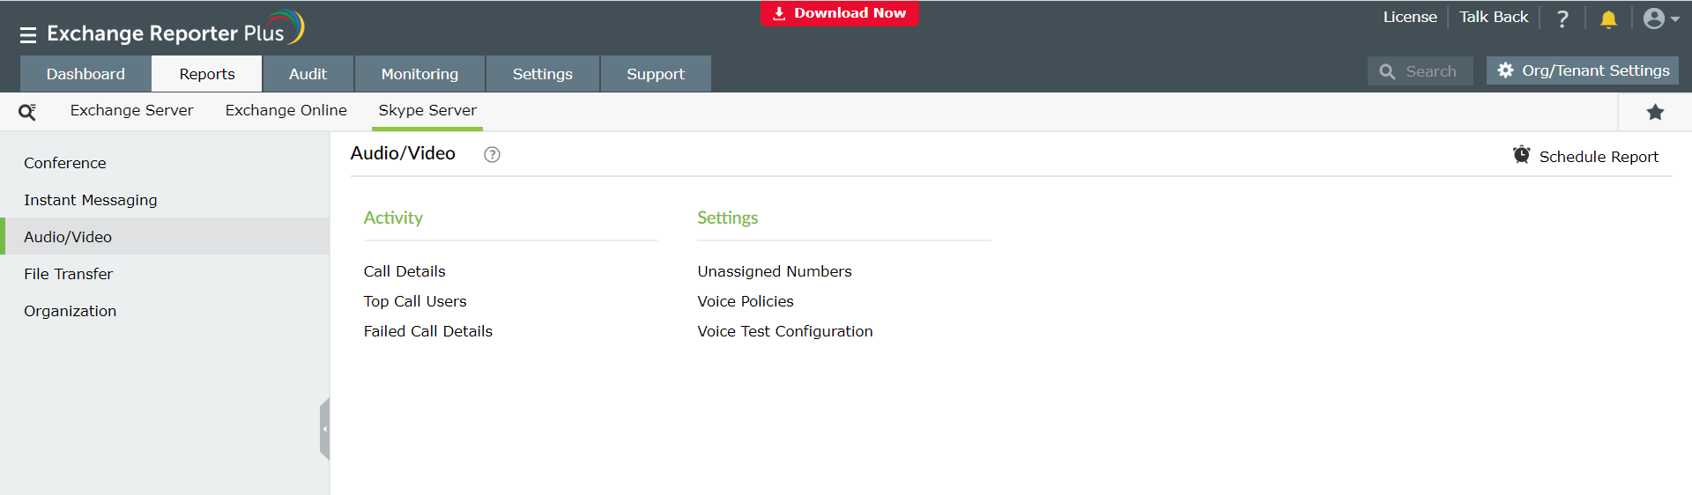Screen dimensions: 1692x495
Task: Click the Exchange Reporter Plus logo
Action: pyautogui.click(x=175, y=29)
